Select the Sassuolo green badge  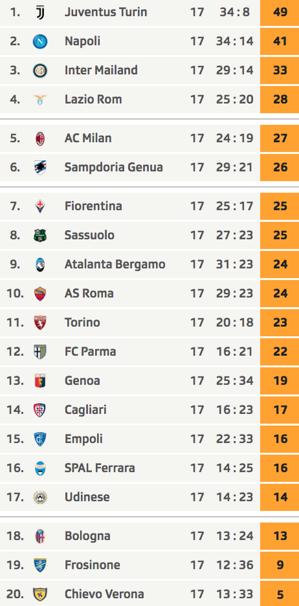tap(40, 235)
